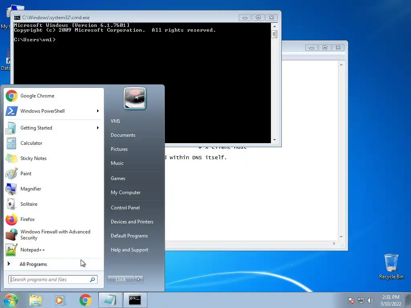Open Calculator from the Start menu

coord(54,143)
